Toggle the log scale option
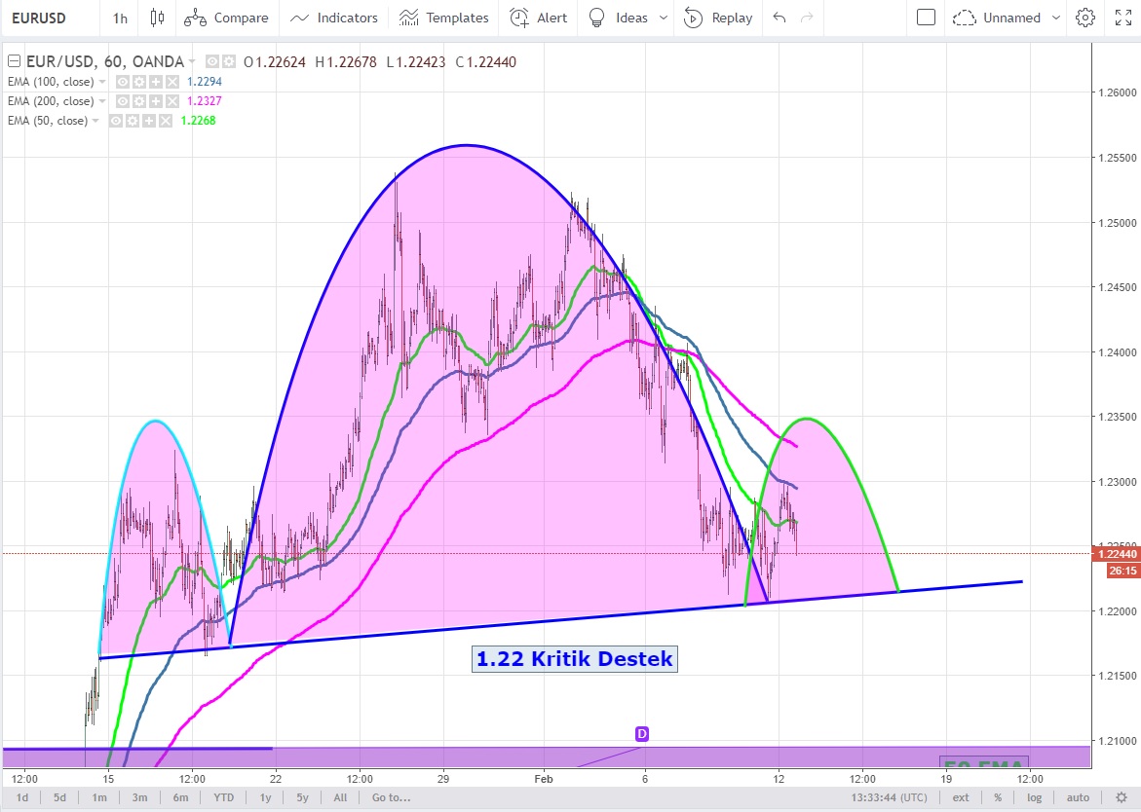The image size is (1141, 812). tap(1034, 797)
